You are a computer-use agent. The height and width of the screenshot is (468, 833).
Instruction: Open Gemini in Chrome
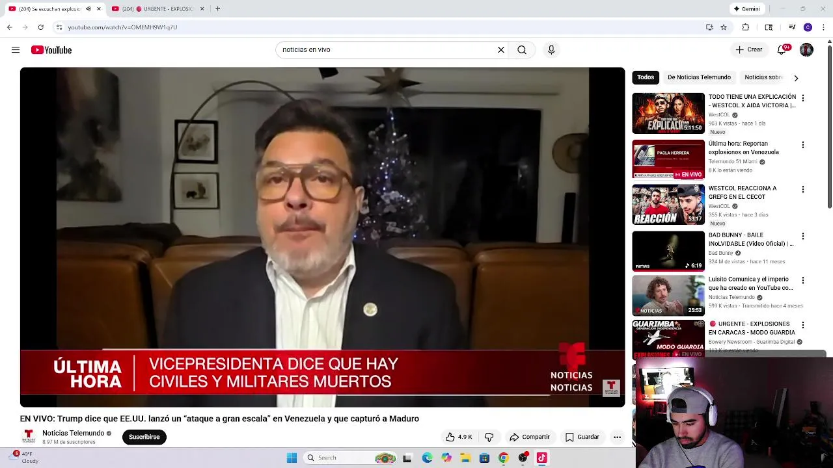click(x=746, y=8)
